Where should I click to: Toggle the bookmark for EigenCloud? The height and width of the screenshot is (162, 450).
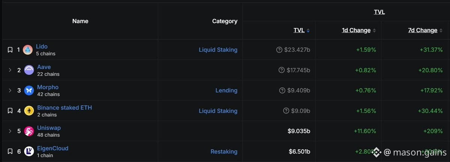coord(10,152)
